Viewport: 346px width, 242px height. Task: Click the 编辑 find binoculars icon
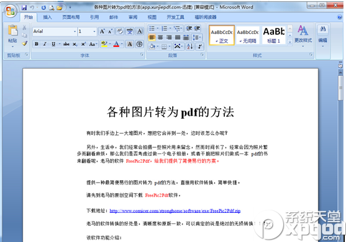(323, 29)
